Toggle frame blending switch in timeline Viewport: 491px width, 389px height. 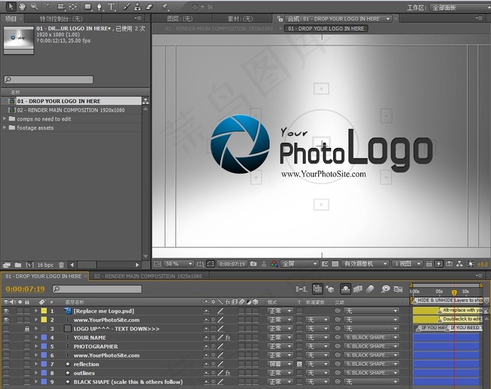pyautogui.click(x=358, y=289)
